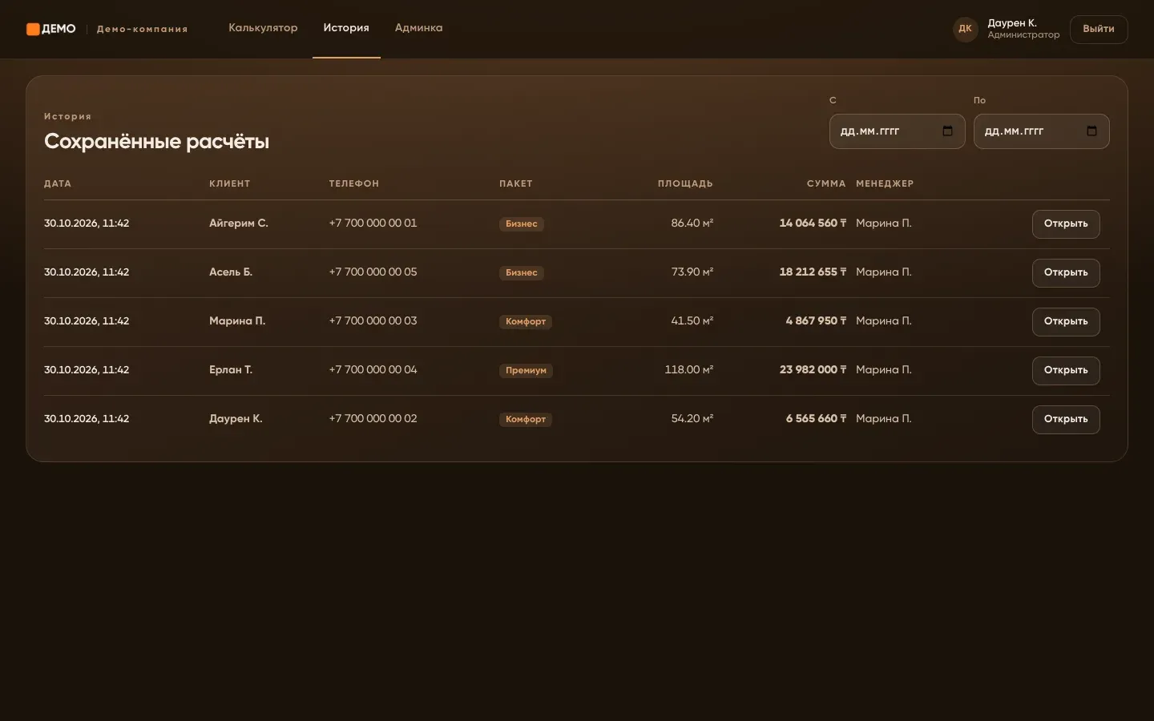Click the area value 118.00 м²
The image size is (1154, 721).
689,370
